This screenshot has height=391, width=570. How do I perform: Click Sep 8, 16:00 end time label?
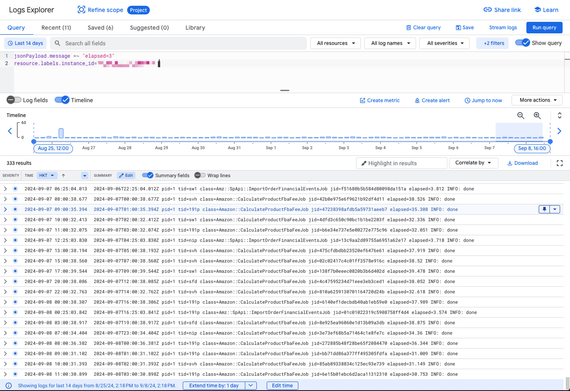(532, 148)
